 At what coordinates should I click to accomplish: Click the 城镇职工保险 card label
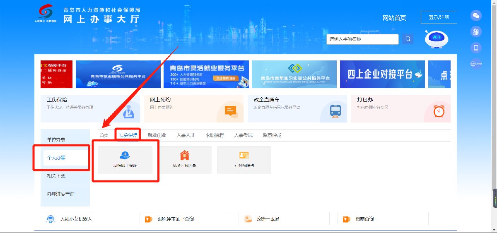tap(125, 165)
